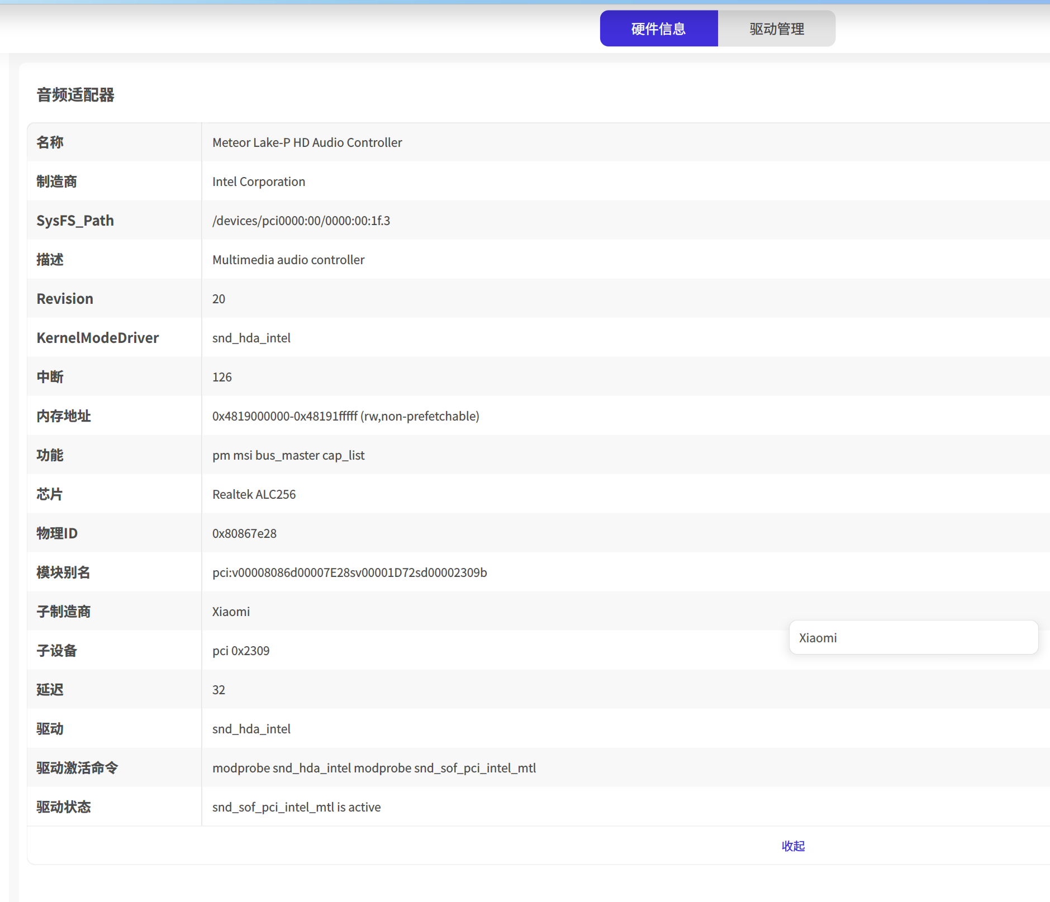Click the Realtek ALC256 chip value

pos(254,494)
